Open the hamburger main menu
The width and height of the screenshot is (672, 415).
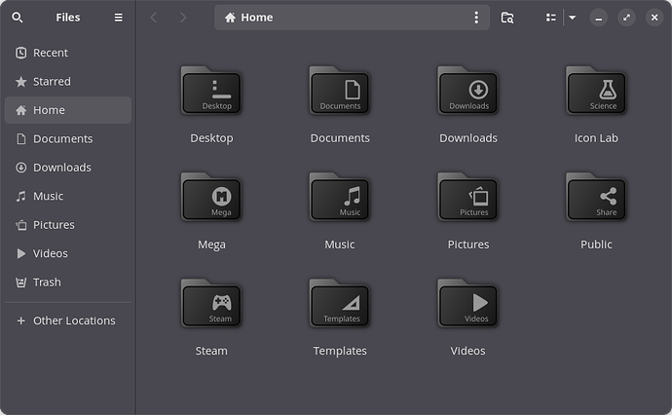click(x=118, y=18)
